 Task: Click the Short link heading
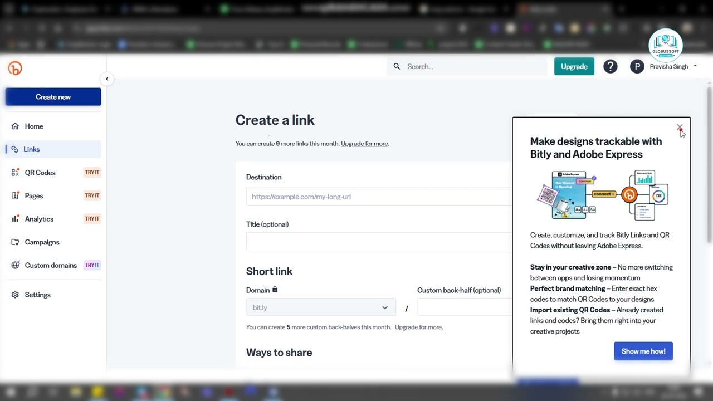[x=269, y=271]
